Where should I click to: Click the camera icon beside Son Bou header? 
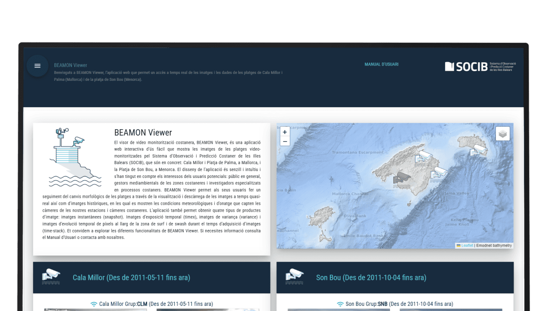[x=295, y=277]
